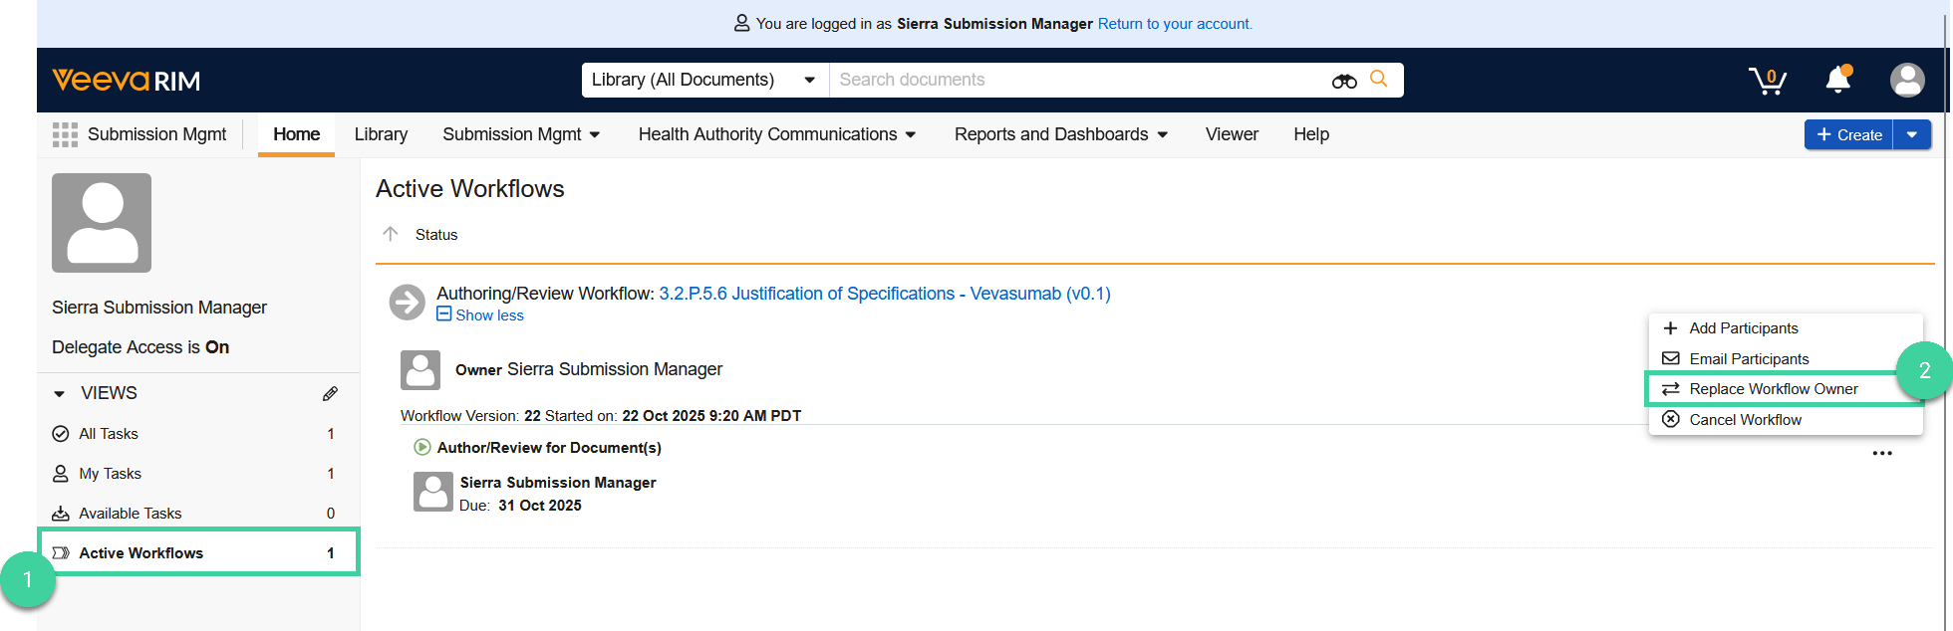Click Submission Mgmt app label

(156, 134)
